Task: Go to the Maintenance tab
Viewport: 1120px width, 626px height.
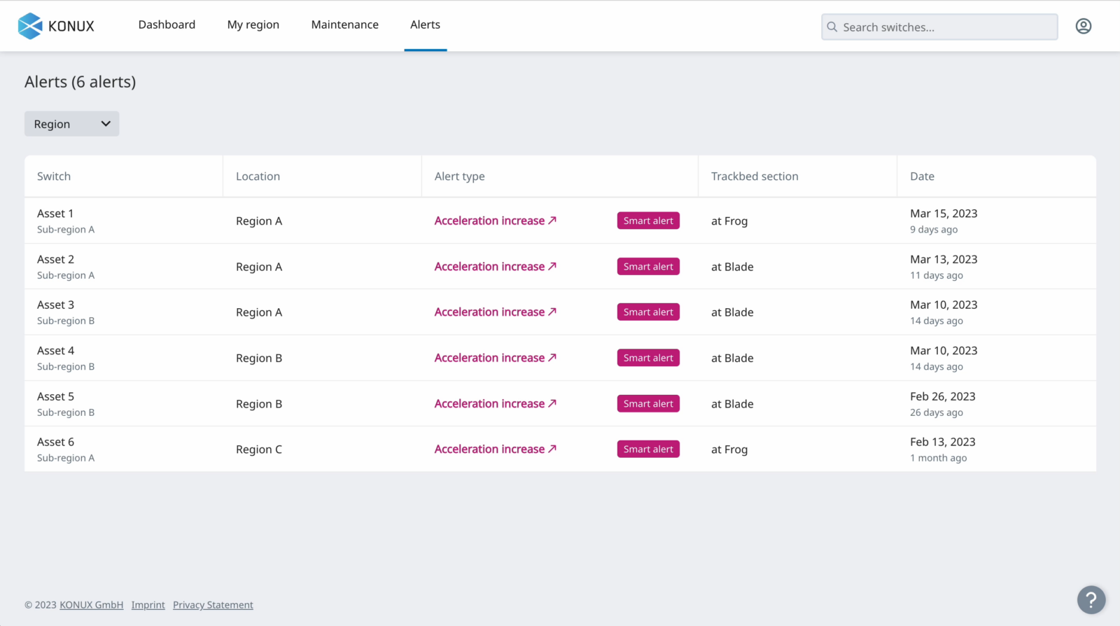Action: [344, 25]
